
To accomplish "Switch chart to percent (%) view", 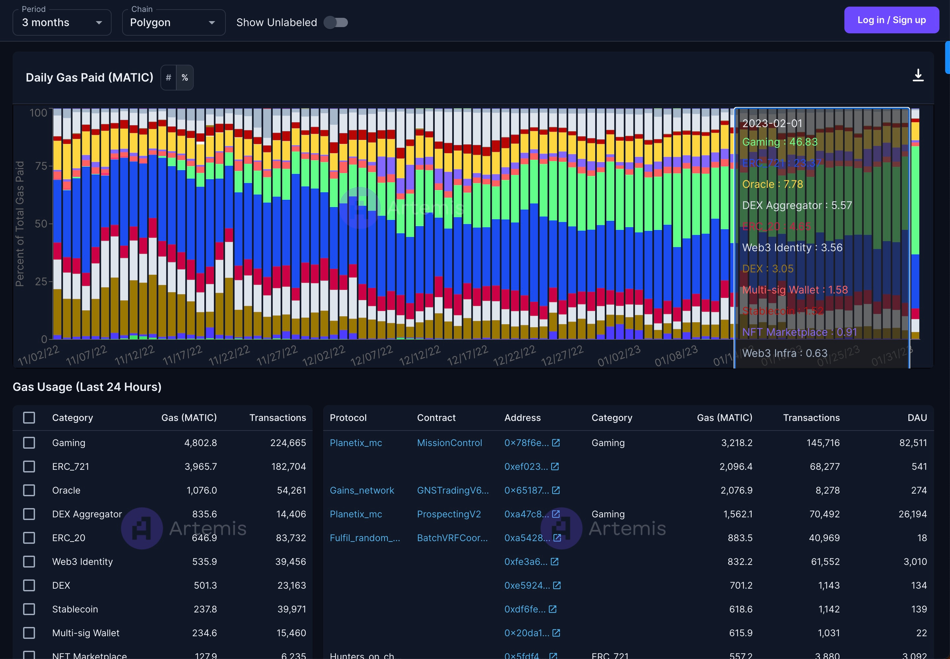I will [x=185, y=78].
